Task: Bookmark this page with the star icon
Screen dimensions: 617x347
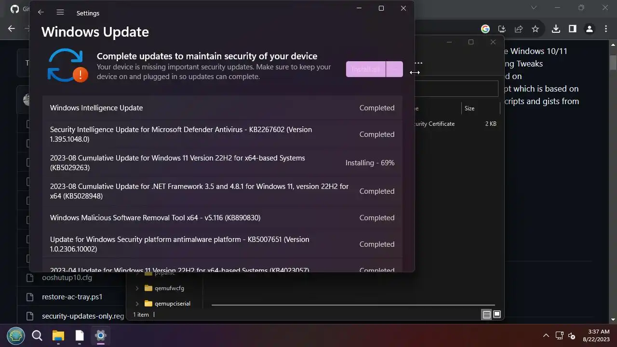Action: (x=535, y=29)
